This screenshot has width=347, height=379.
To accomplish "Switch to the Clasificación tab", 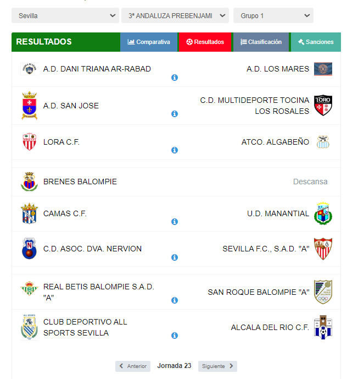I will (261, 42).
